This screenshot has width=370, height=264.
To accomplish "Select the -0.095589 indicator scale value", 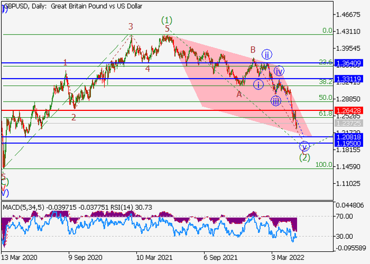I will tap(350, 248).
